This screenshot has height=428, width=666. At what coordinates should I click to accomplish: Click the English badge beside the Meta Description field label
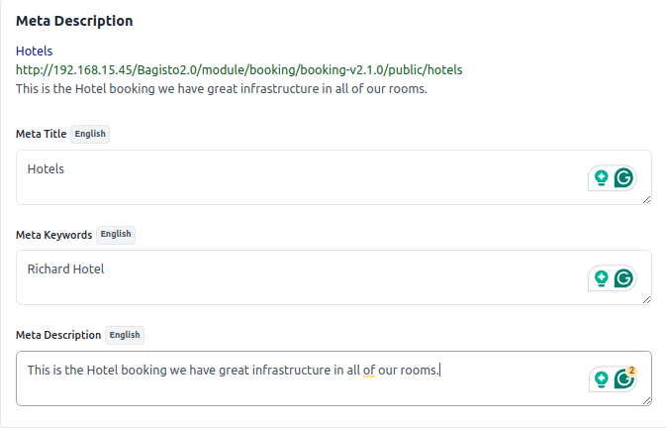pyautogui.click(x=125, y=335)
